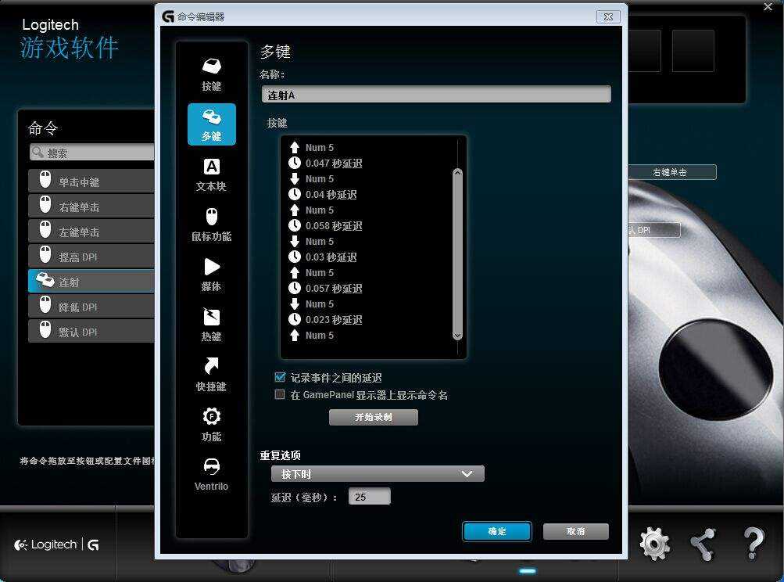Click the 右键单击 button label on mouse image

672,172
